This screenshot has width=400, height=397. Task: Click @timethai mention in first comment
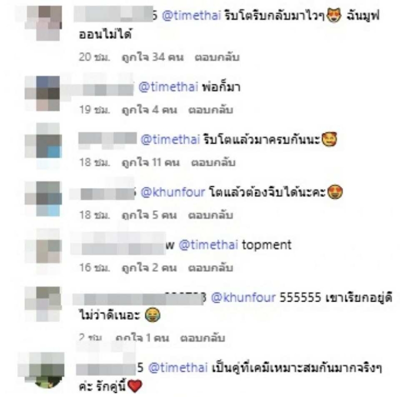tap(191, 16)
